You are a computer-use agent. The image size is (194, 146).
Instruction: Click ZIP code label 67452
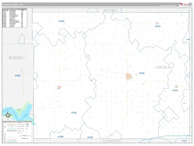(x=62, y=21)
